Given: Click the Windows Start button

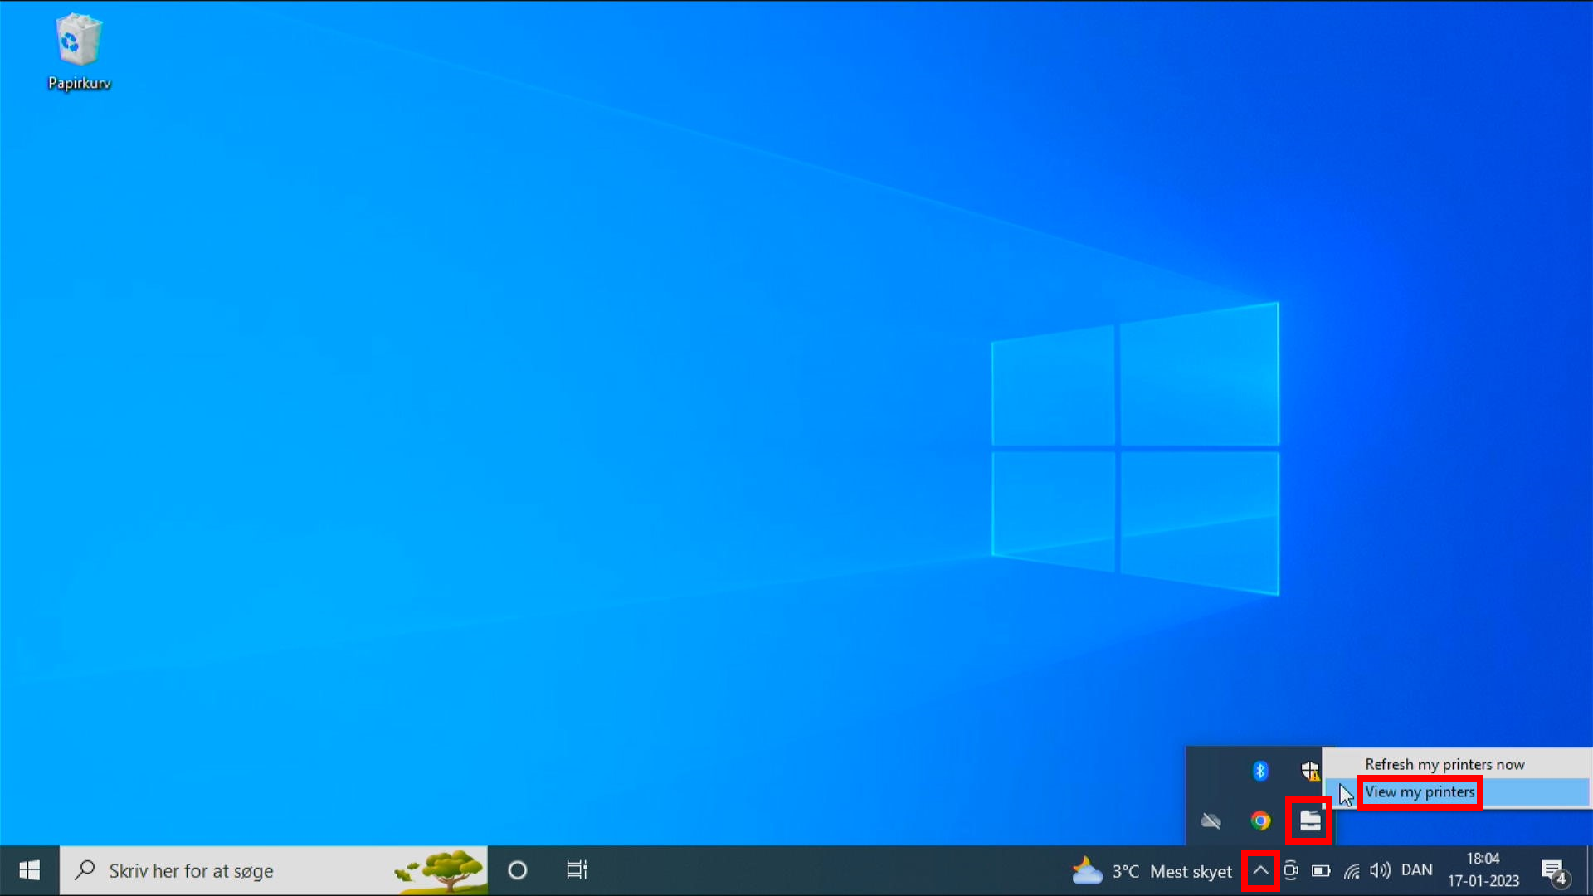Looking at the screenshot, I should [29, 870].
